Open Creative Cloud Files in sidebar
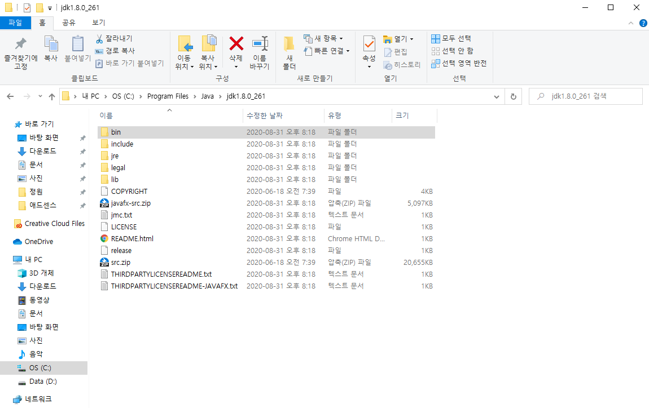 49,224
